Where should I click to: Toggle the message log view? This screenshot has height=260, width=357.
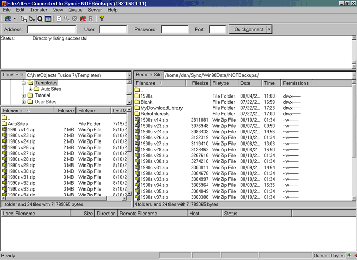(48, 19)
